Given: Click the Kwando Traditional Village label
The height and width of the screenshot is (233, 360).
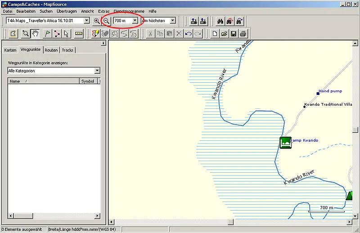Looking at the screenshot, I should pyautogui.click(x=328, y=104).
